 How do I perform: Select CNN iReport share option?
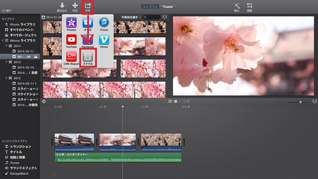tap(71, 56)
